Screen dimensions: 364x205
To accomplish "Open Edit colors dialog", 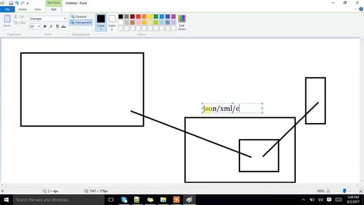I will tap(182, 22).
